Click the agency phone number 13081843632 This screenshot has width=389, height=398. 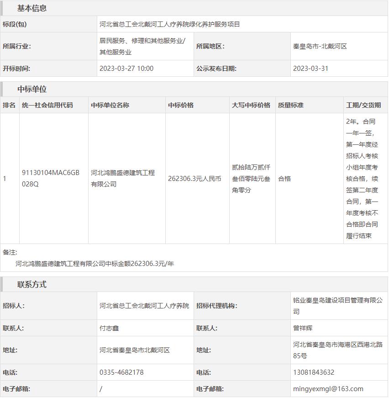point(314,372)
